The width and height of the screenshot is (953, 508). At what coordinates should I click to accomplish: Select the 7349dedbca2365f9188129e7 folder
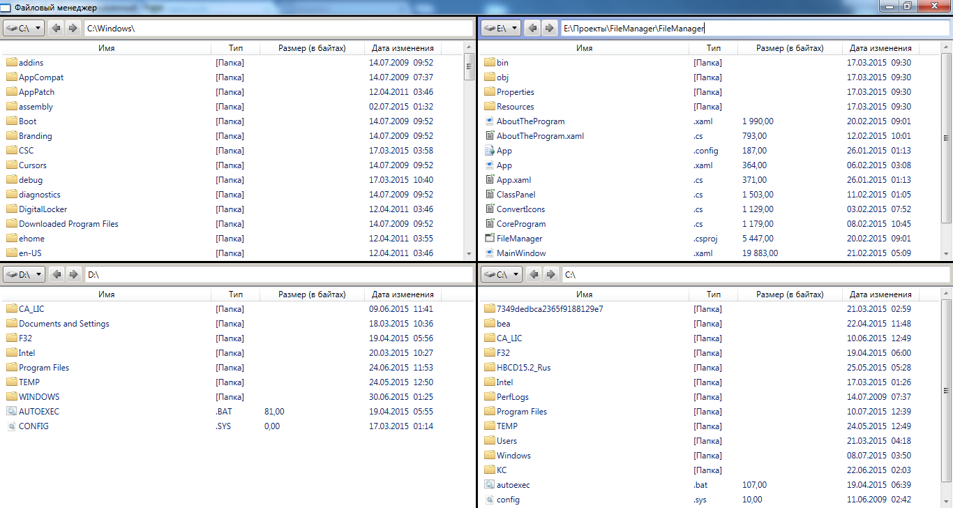(710, 309)
